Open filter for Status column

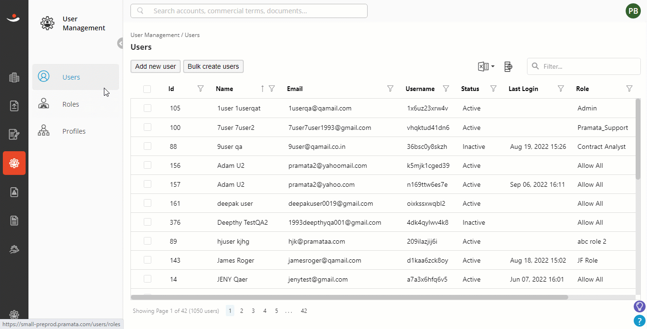coord(493,89)
